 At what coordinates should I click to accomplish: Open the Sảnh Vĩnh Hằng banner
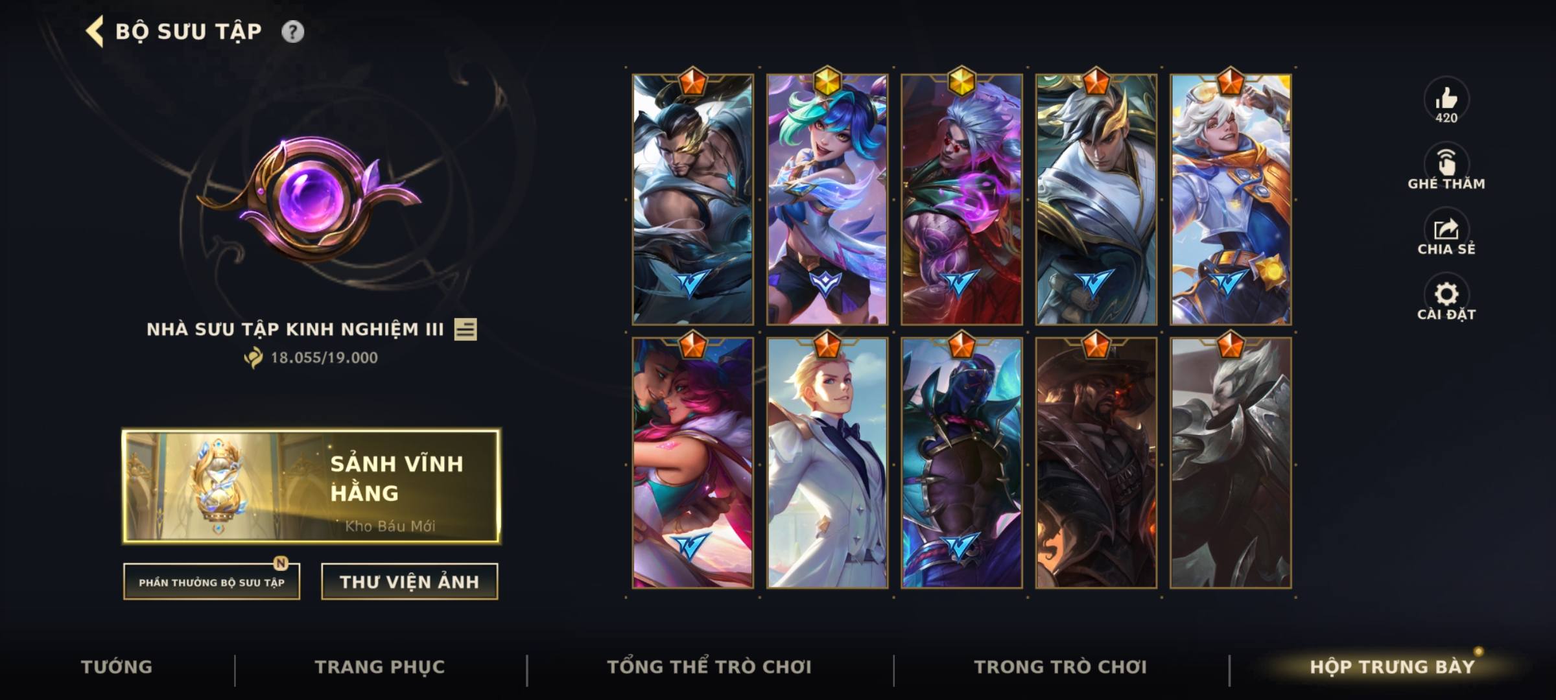(x=311, y=485)
